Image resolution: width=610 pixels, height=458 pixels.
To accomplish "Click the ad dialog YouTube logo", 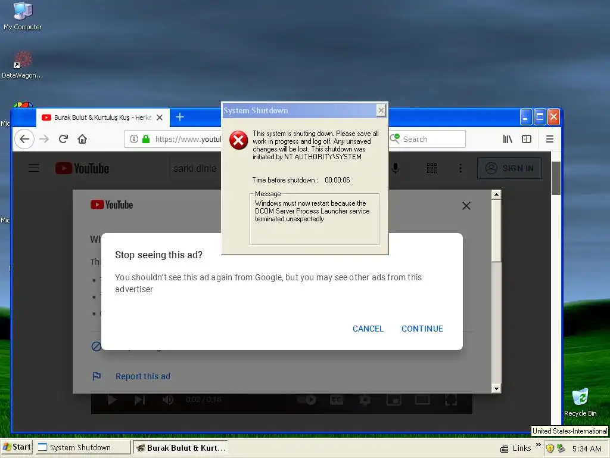I will 111,205.
